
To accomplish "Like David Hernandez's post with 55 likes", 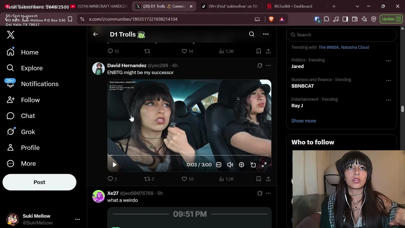I will point(187,179).
